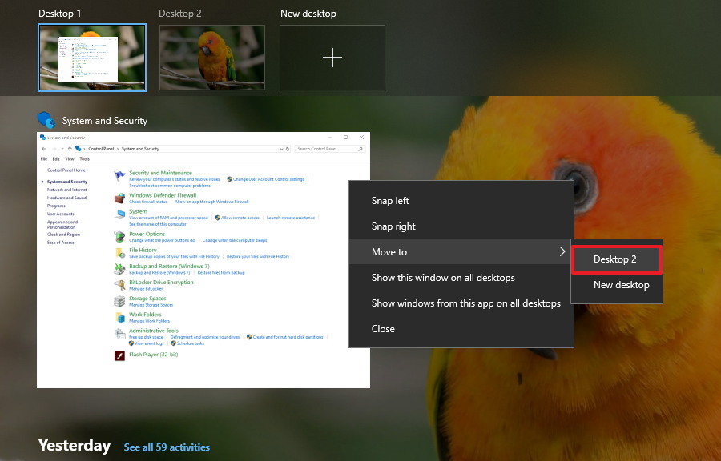Image resolution: width=721 pixels, height=461 pixels.
Task: Open Change when the computer sleeps
Action: tap(235, 240)
